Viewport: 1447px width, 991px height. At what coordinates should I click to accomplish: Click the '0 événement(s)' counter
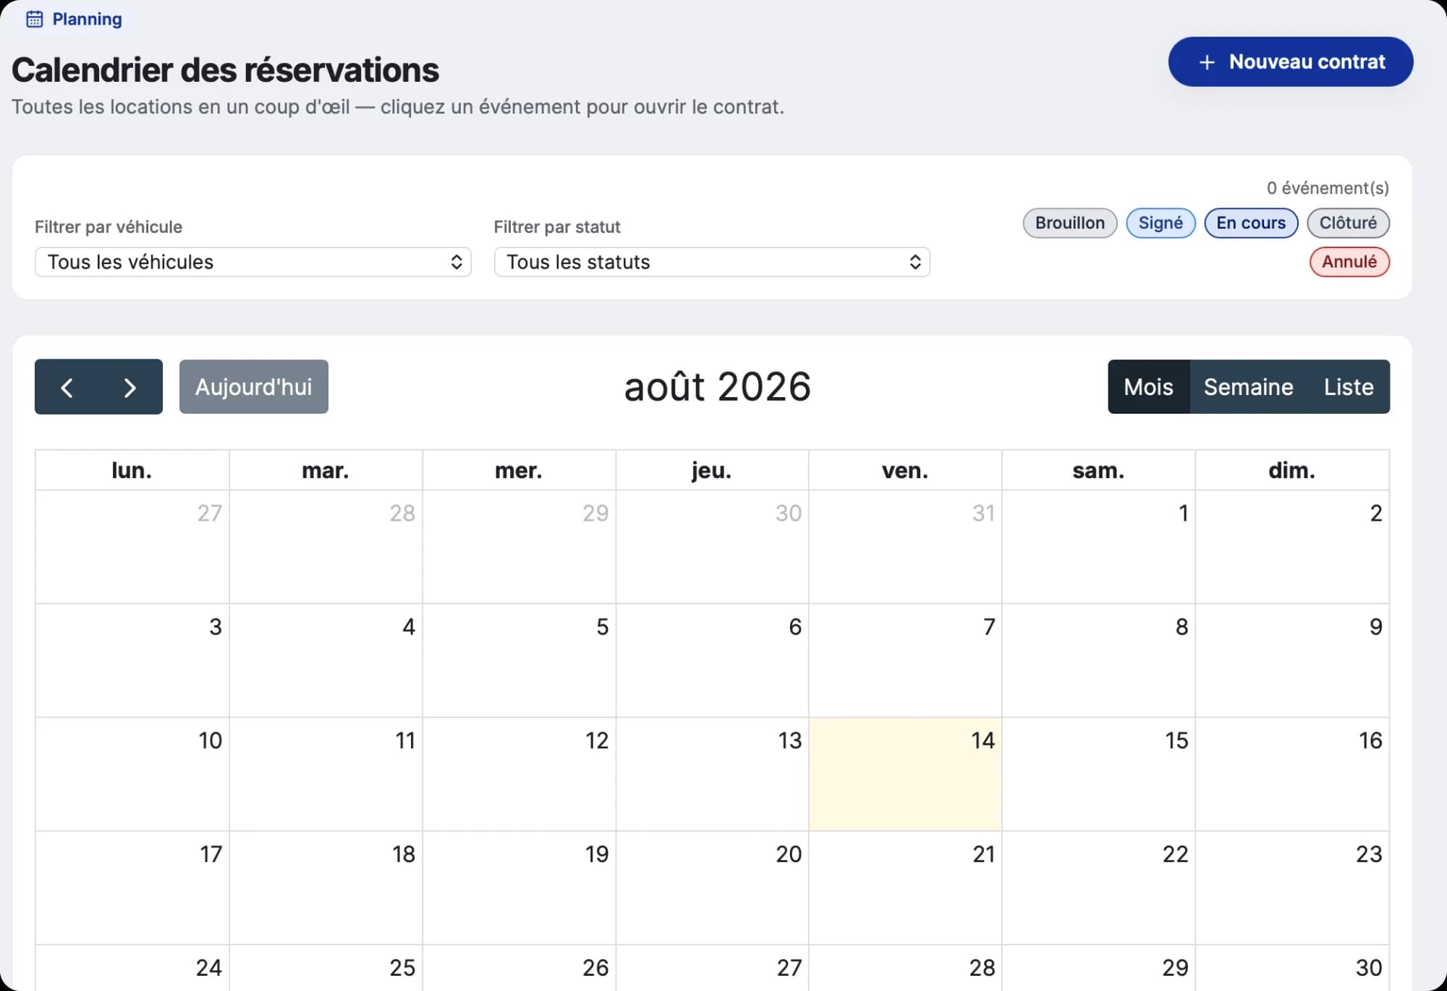point(1328,188)
